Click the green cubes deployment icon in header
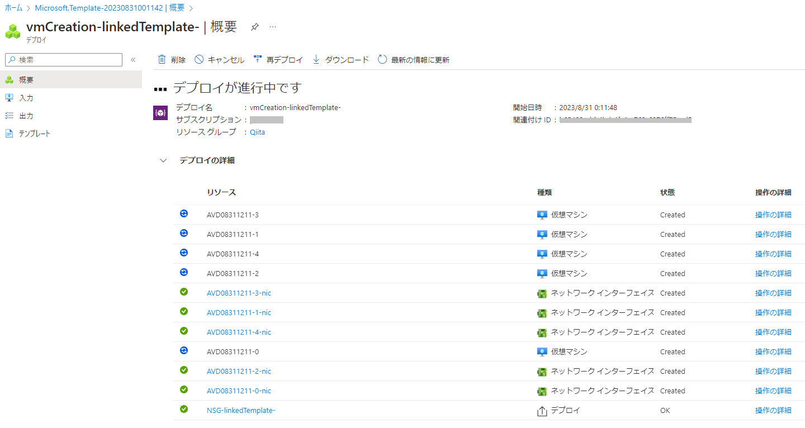Image resolution: width=805 pixels, height=428 pixels. pos(13,31)
